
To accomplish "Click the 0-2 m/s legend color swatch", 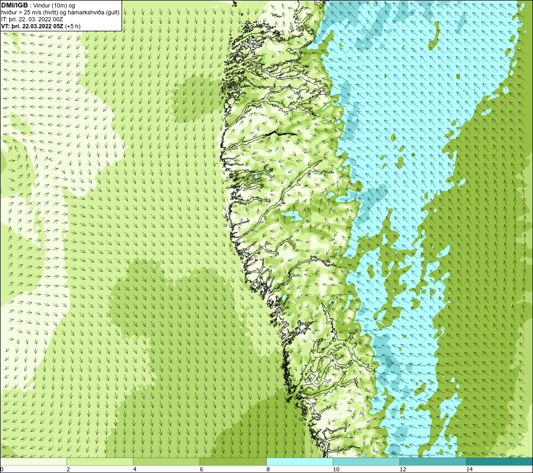I will [33, 461].
